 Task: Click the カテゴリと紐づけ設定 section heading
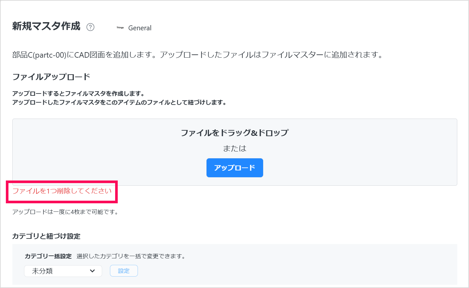(x=46, y=236)
